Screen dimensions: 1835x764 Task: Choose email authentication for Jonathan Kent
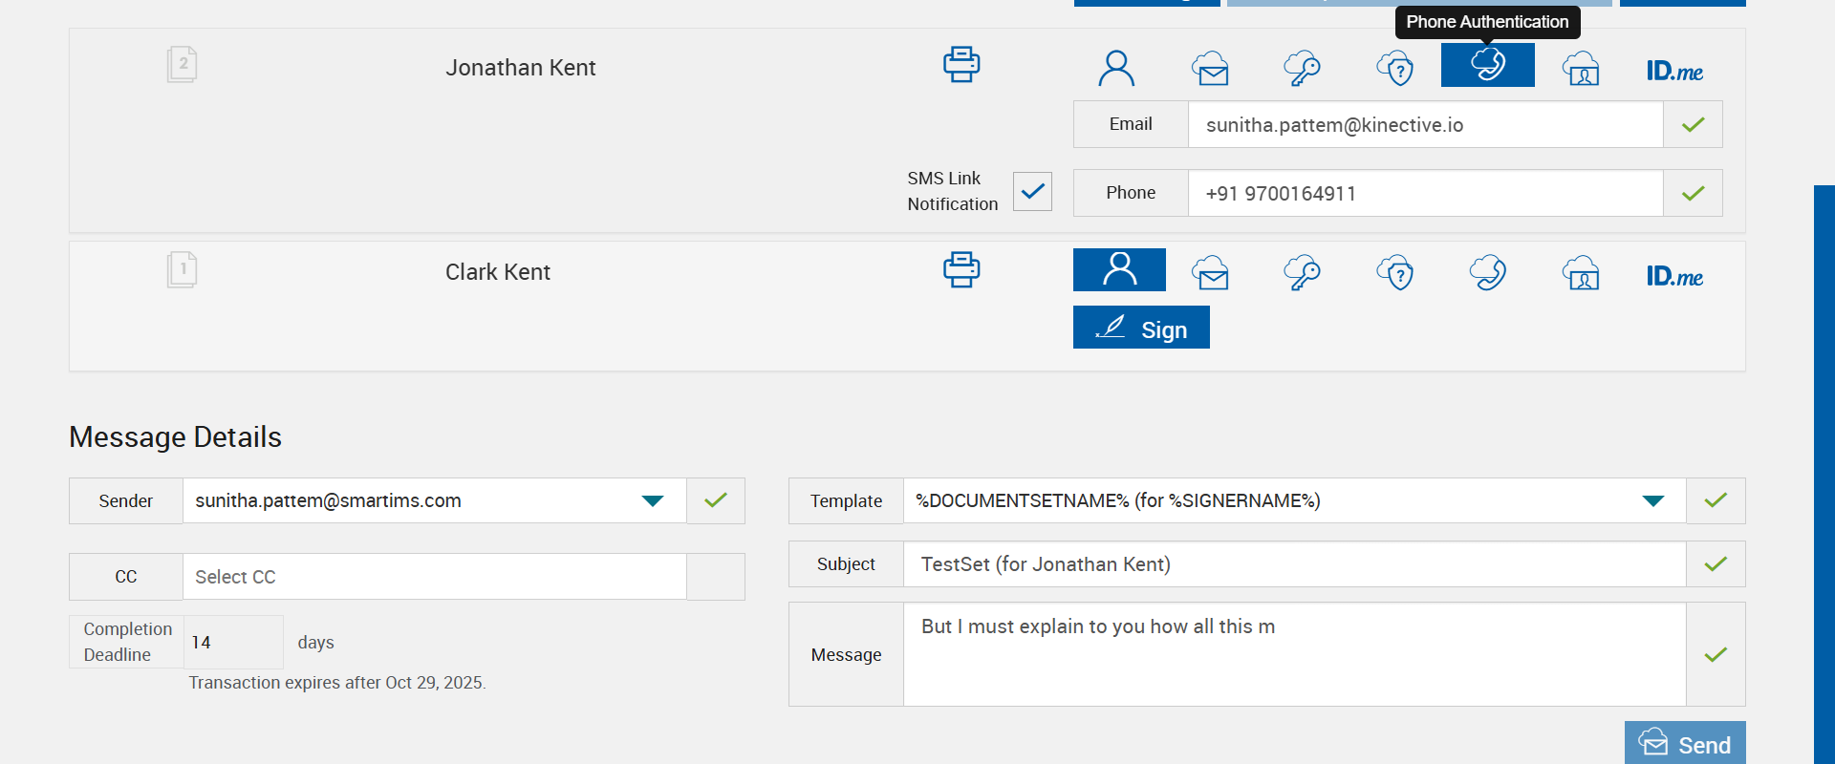coord(1210,69)
